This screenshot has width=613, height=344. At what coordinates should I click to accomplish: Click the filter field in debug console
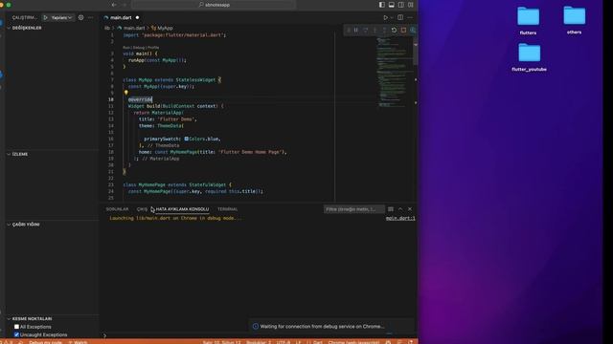tap(353, 209)
